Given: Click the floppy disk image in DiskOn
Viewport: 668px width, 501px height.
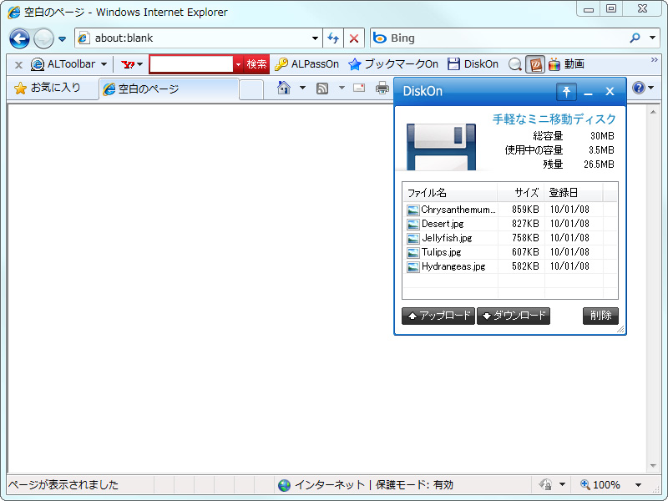Looking at the screenshot, I should 441,147.
